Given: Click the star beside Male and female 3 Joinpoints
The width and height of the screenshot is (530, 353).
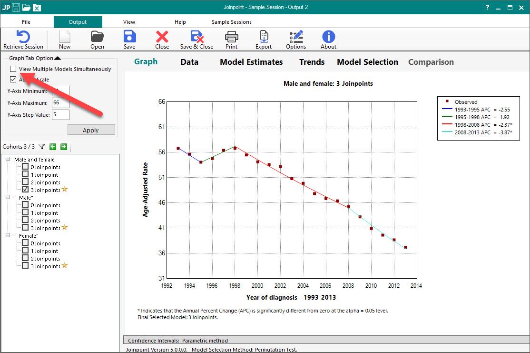Looking at the screenshot, I should (x=65, y=190).
